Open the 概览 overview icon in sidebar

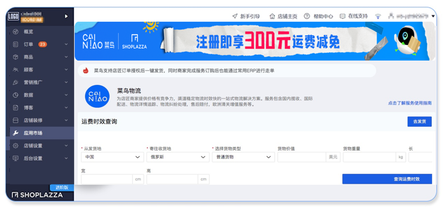[16, 32]
